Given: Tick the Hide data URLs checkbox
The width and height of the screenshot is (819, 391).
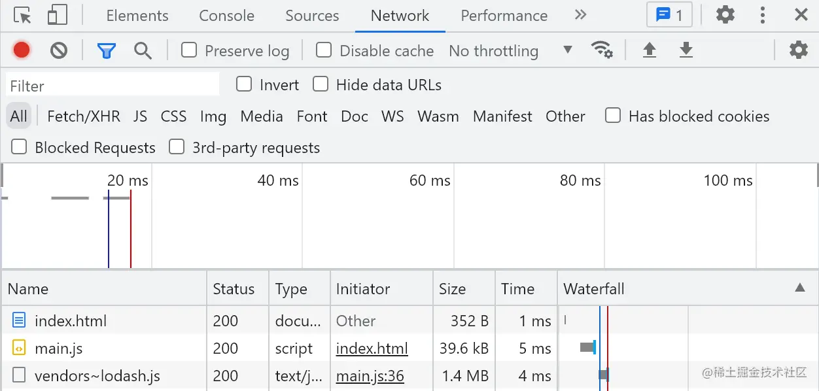Looking at the screenshot, I should pos(321,84).
